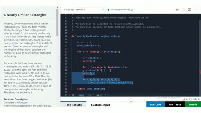Click the reset code history icon

183,10
